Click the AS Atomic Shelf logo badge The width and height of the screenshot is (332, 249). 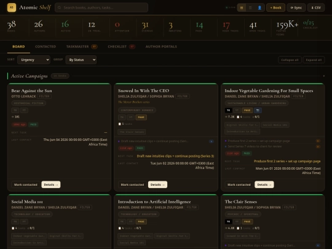pos(12,7)
